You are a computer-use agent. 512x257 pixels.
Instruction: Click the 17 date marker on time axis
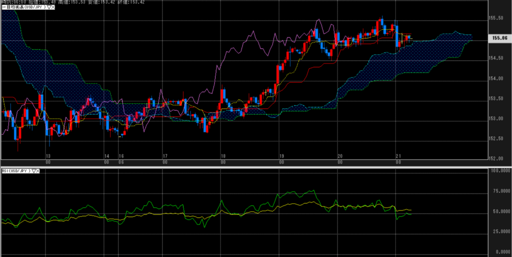(164, 156)
